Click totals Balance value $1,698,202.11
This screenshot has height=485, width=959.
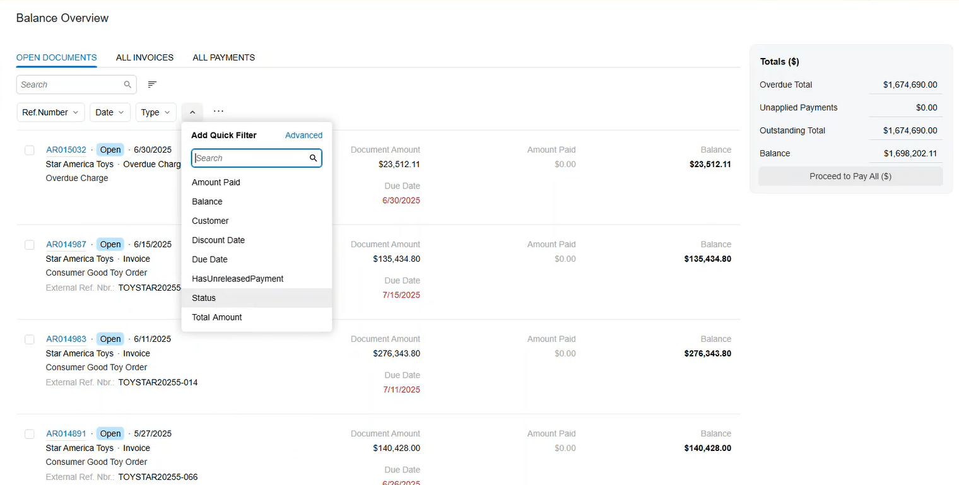point(910,153)
